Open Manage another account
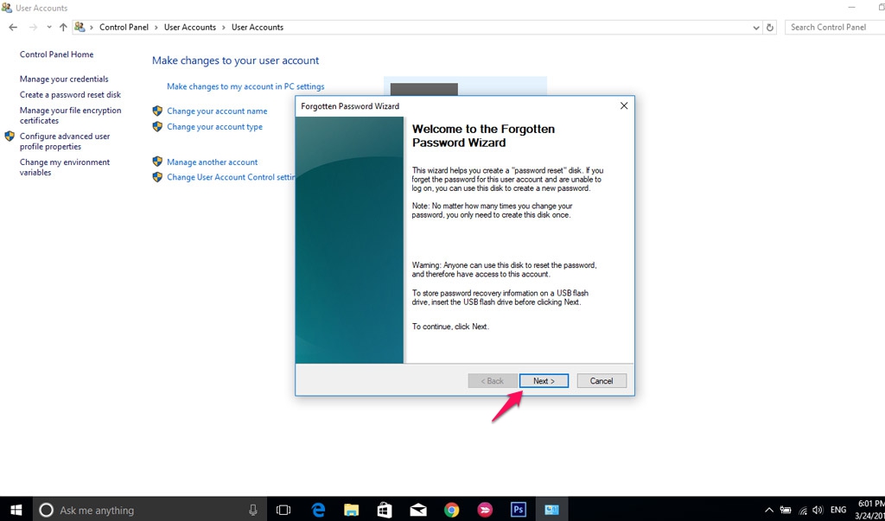The width and height of the screenshot is (885, 521). 212,162
